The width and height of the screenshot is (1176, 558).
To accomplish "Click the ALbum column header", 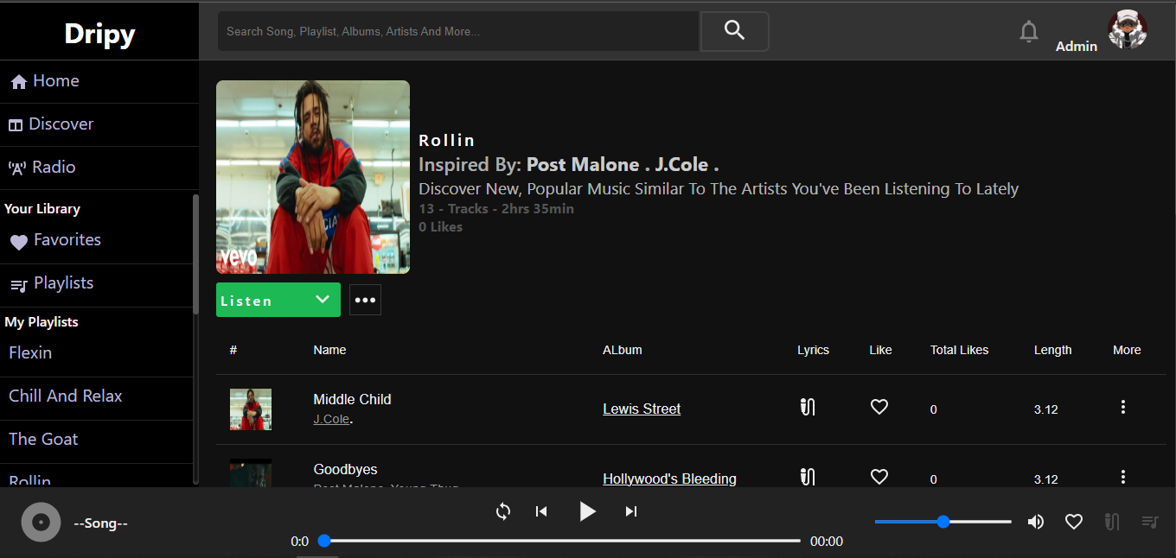I will click(623, 350).
